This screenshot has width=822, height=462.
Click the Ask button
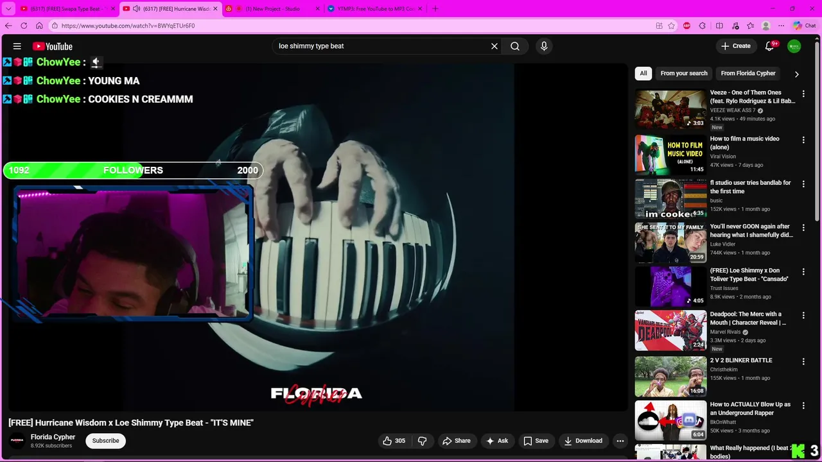click(497, 441)
